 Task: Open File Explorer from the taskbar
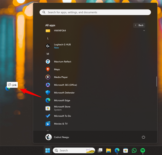click(108, 151)
